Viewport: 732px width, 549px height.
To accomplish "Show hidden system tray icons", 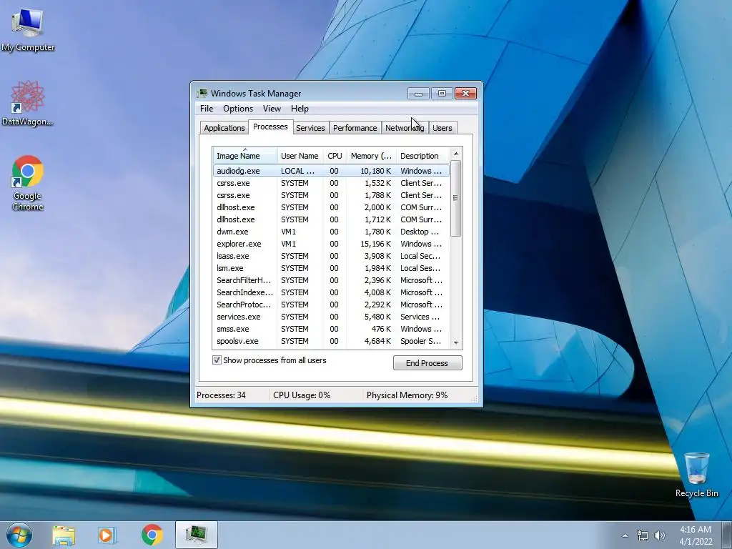I will (x=625, y=535).
